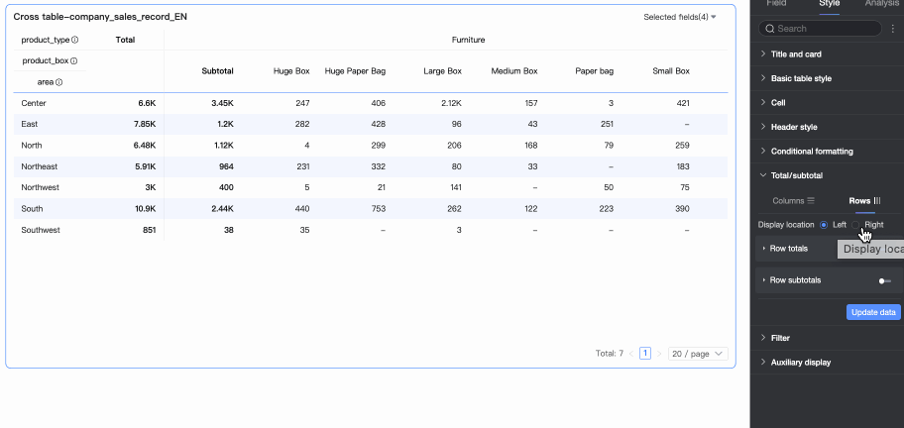Click the North row label

click(x=31, y=146)
